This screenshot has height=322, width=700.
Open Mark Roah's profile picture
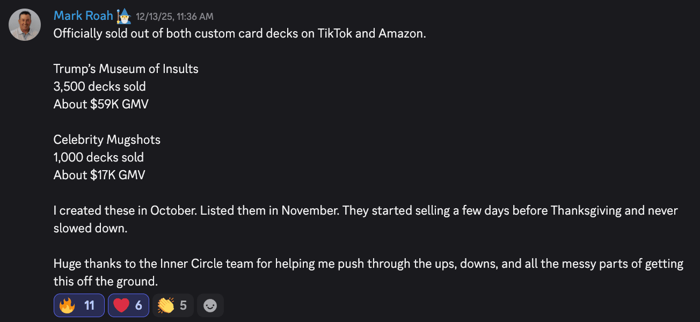tap(25, 25)
